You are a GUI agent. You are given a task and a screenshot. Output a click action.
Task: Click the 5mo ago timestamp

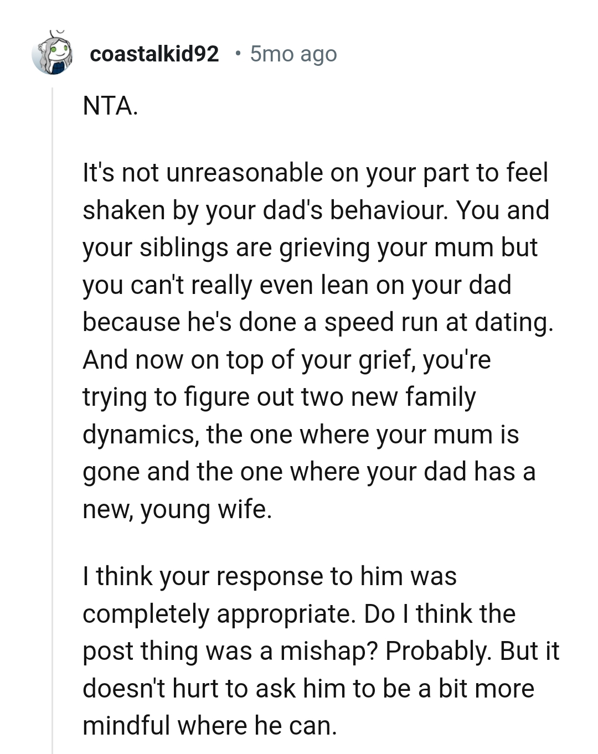click(294, 53)
